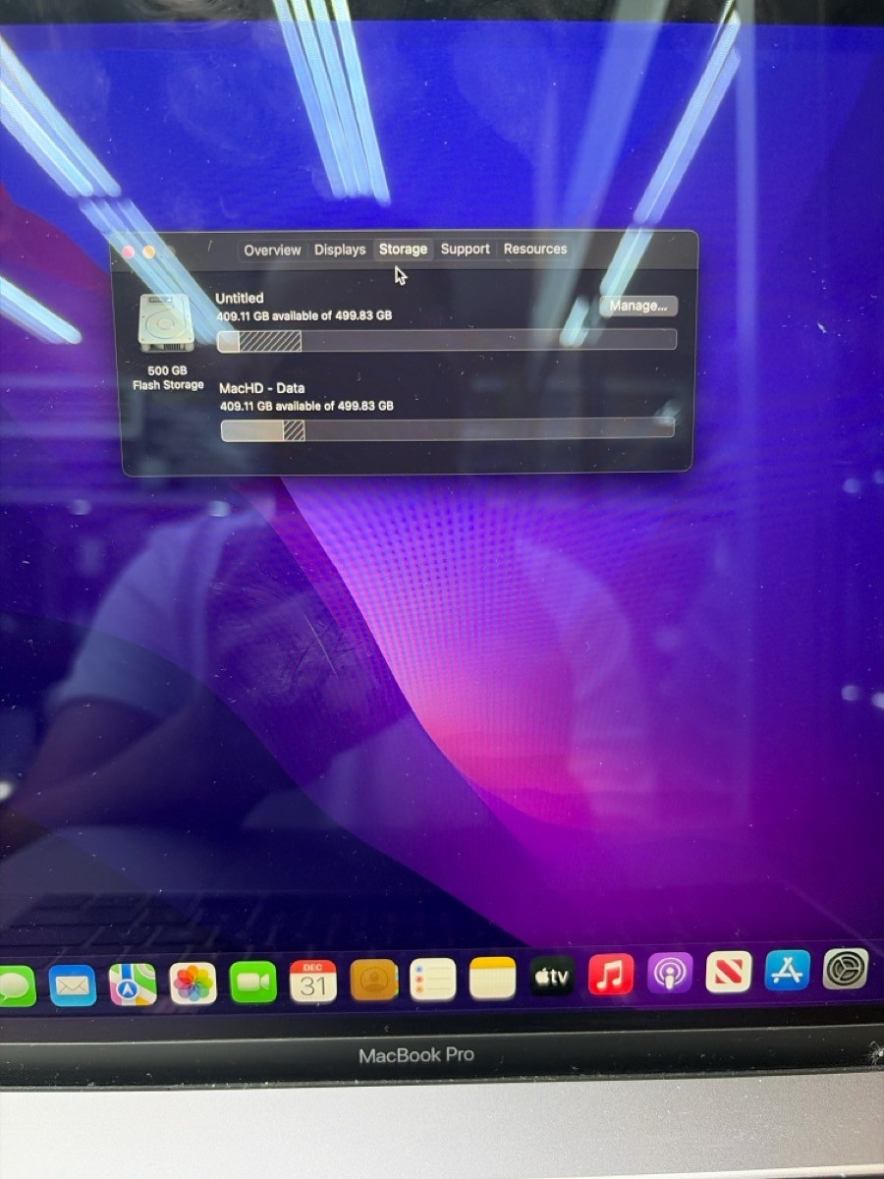Viewport: 884px width, 1179px height.
Task: Open the Music app in the Dock
Action: (x=611, y=975)
